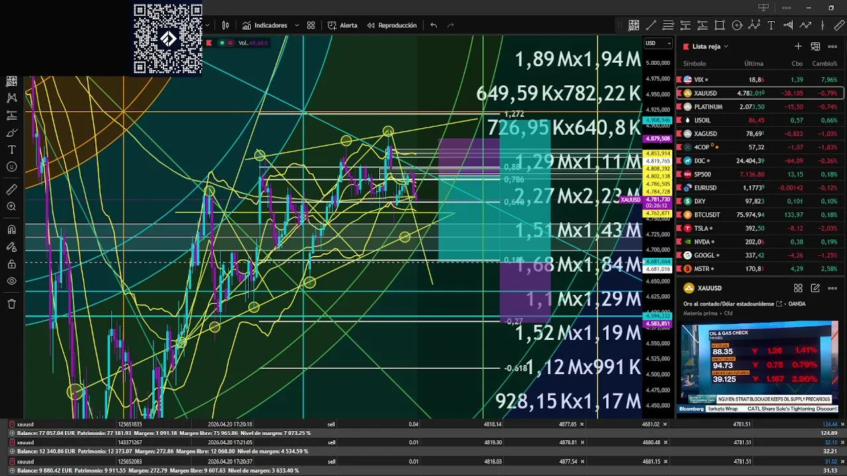847x476 pixels.
Task: Select the Text tool in left sidebar
Action: [x=11, y=149]
